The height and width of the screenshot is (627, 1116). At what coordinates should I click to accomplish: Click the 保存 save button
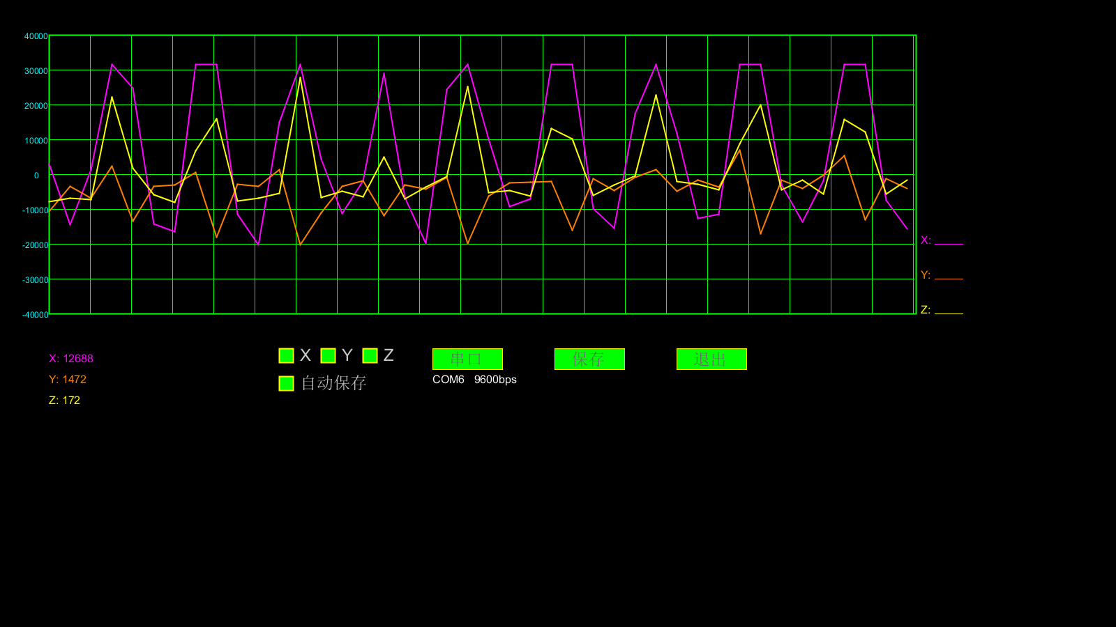pyautogui.click(x=589, y=359)
